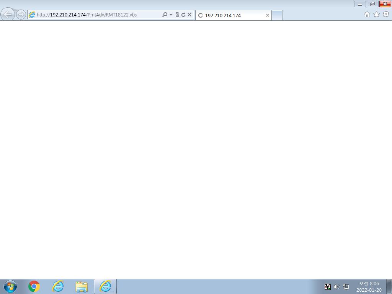Click the V tray icon in notification area
The image size is (392, 294).
point(328,286)
